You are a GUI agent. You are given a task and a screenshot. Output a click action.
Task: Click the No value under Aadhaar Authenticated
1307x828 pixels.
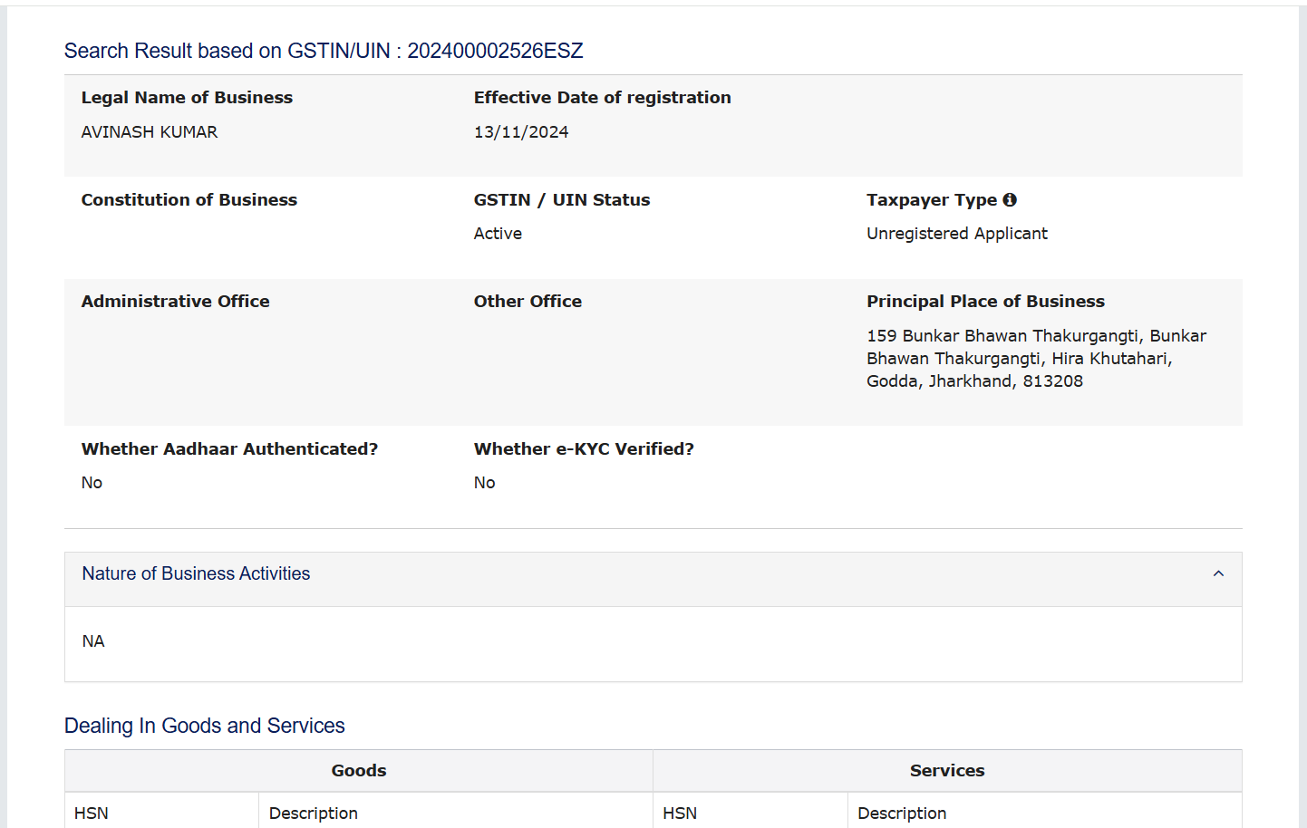click(x=92, y=483)
